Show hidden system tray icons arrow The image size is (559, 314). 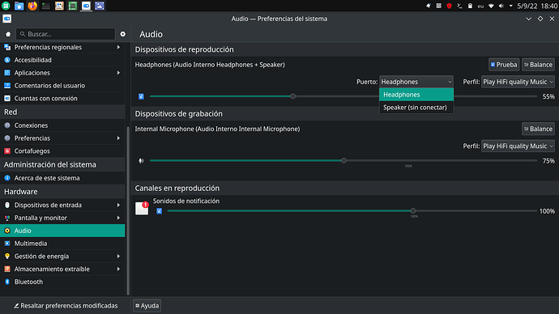511,6
